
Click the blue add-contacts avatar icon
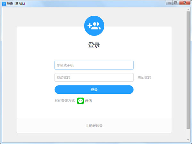94,26
